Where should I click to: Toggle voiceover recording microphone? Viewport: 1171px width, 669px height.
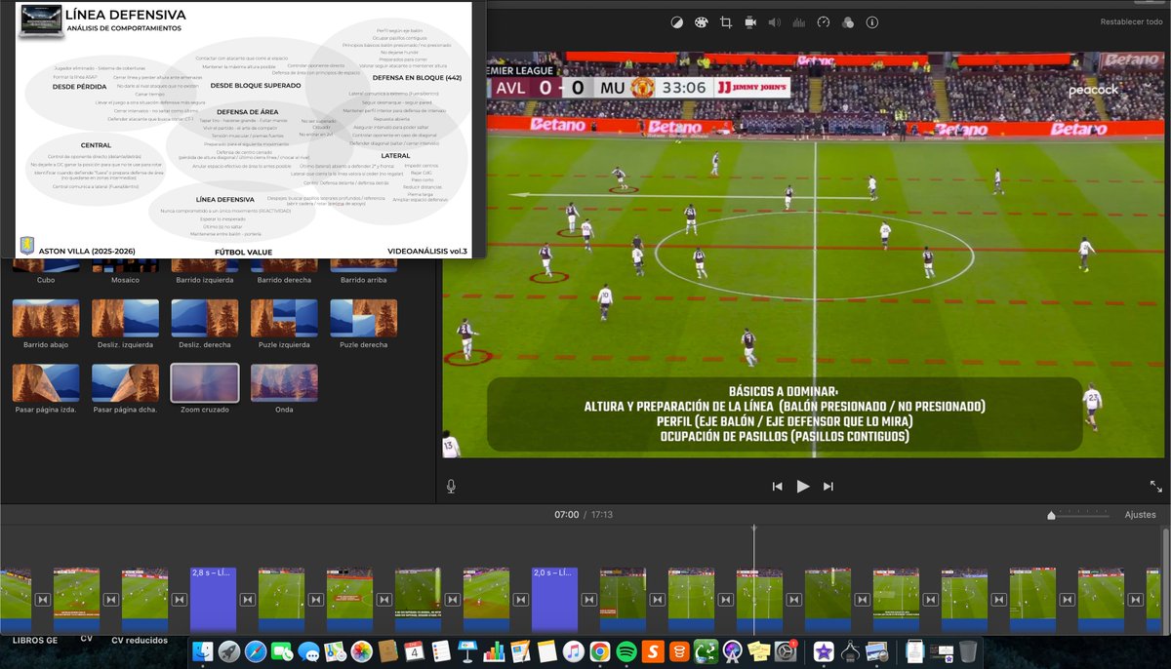click(x=451, y=486)
